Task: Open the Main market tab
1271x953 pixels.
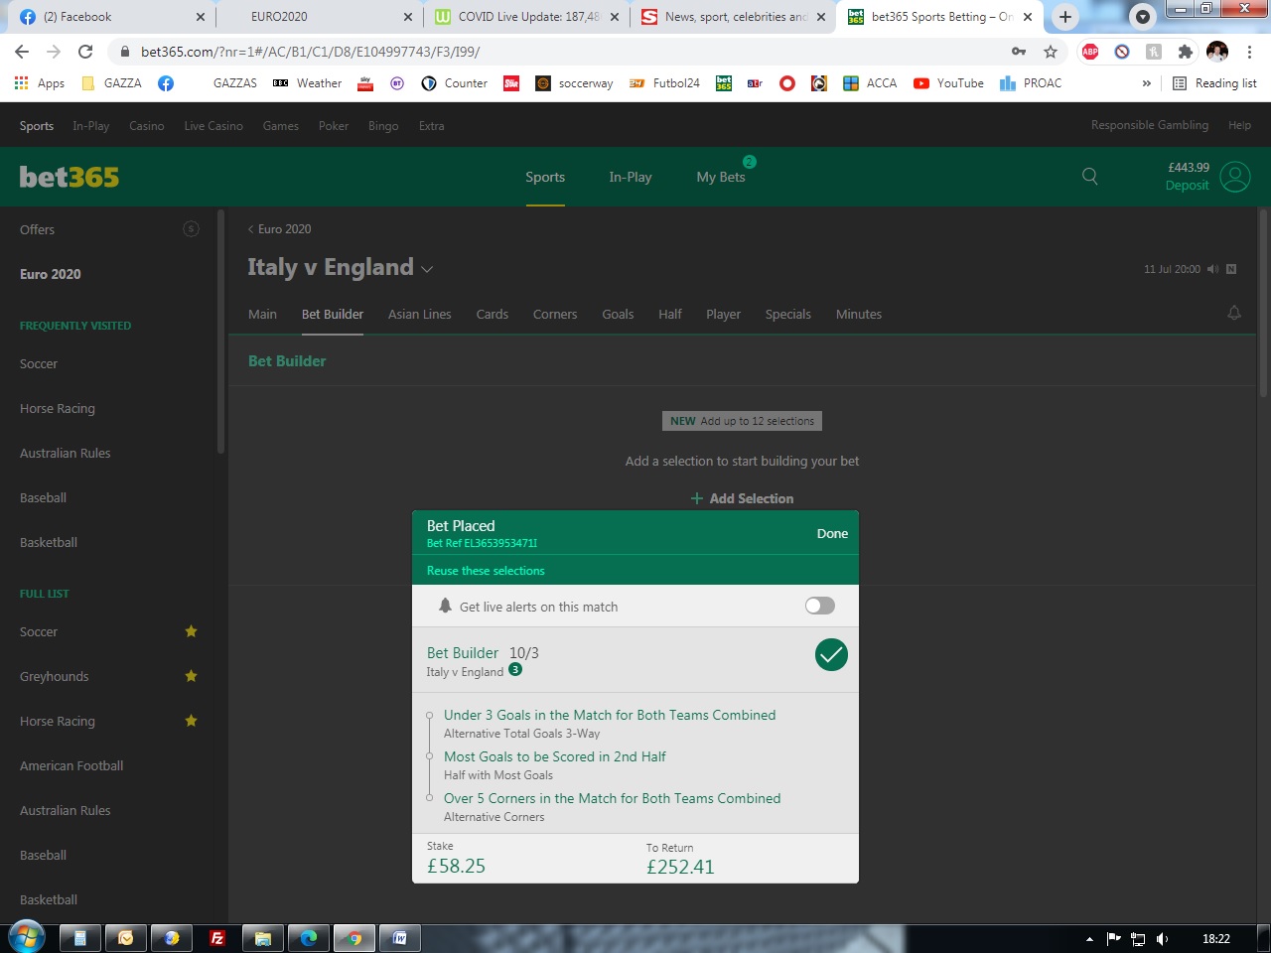Action: [x=262, y=314]
